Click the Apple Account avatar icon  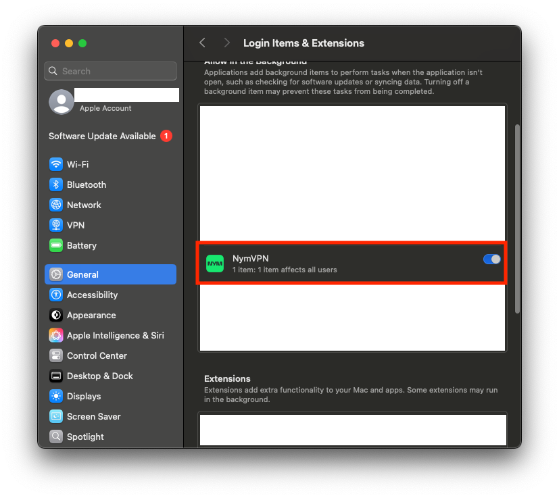point(62,101)
